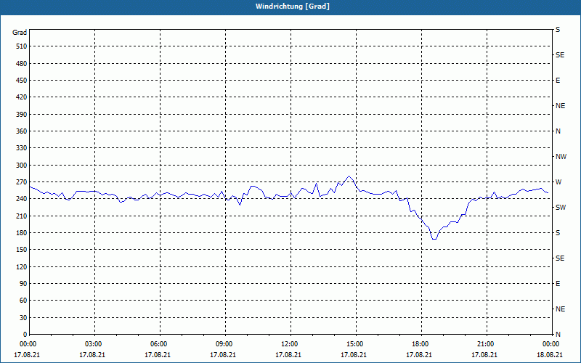
Task: Click the NW compass label
Action: [561, 157]
